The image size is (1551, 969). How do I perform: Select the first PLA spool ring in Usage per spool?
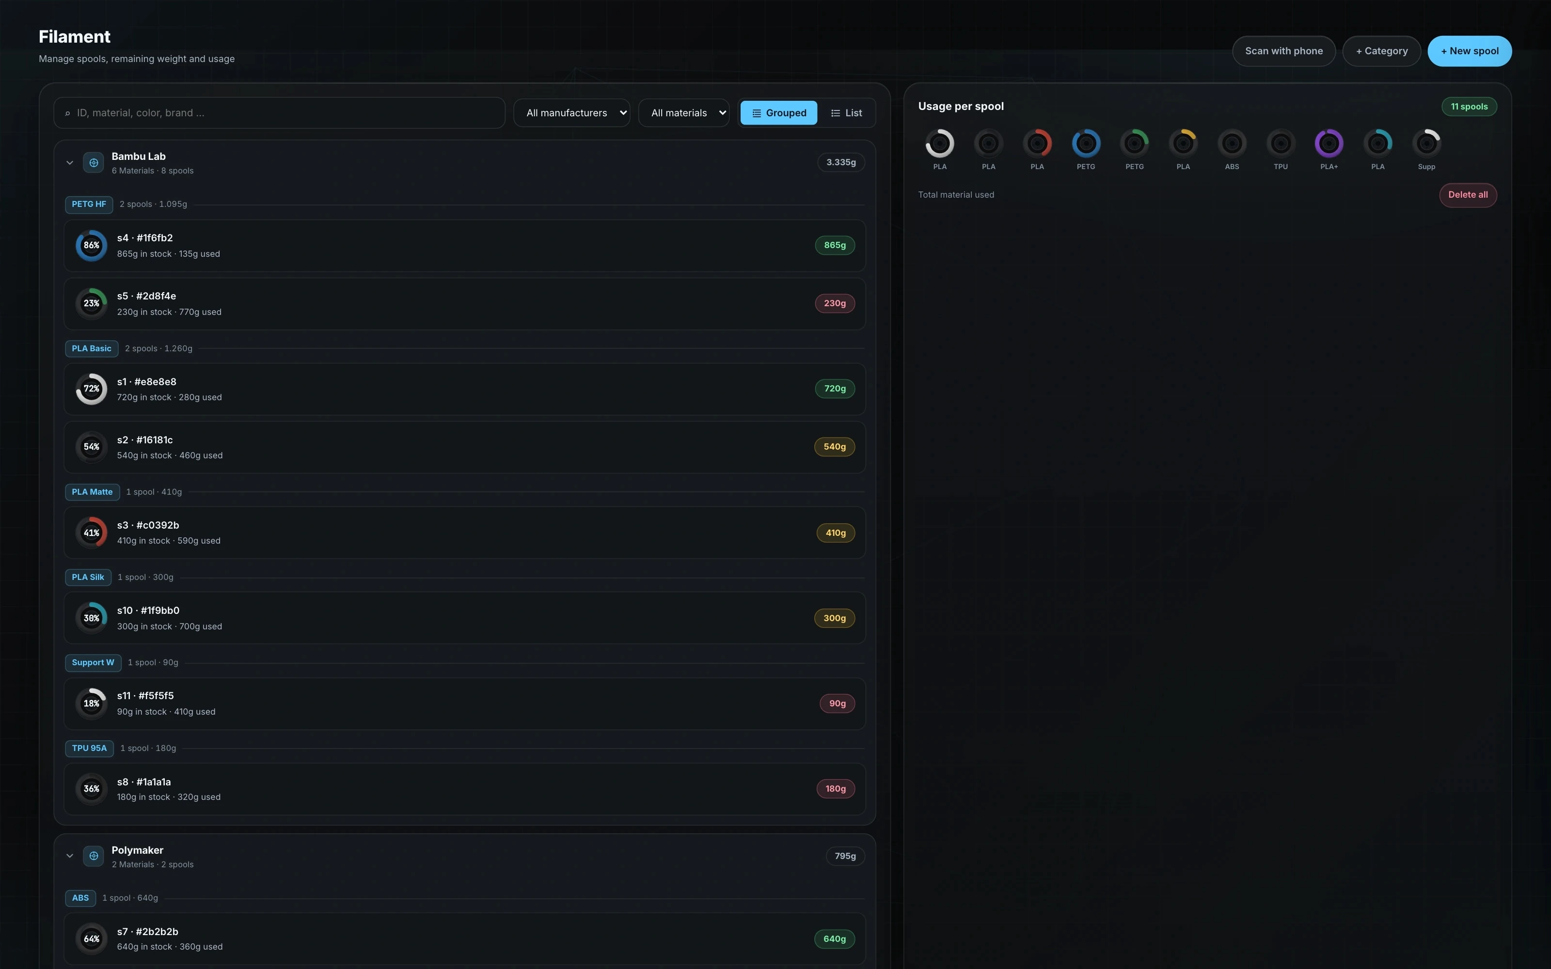(940, 143)
